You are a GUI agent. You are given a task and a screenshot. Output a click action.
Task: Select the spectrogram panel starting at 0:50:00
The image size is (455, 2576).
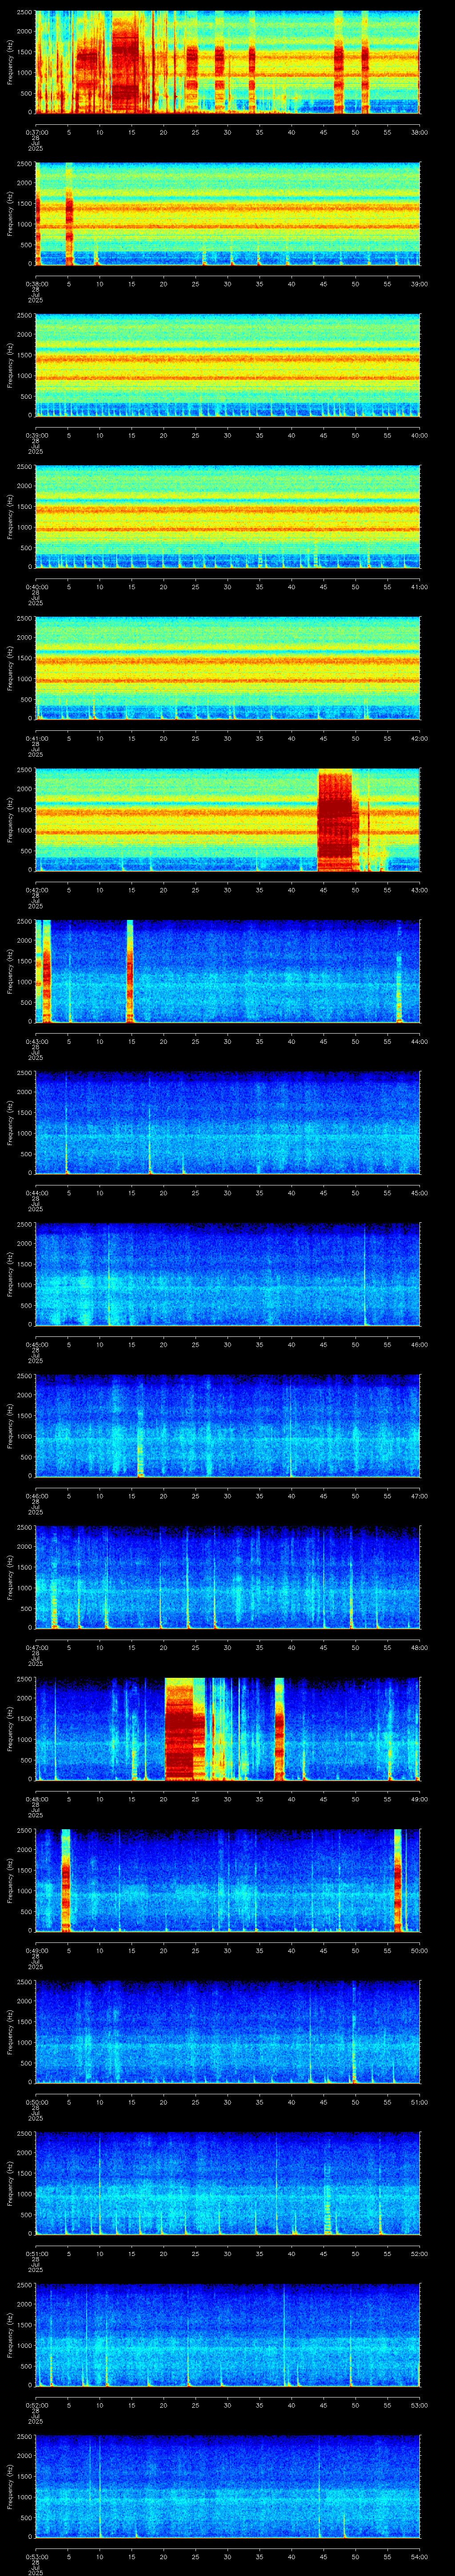click(227, 2032)
